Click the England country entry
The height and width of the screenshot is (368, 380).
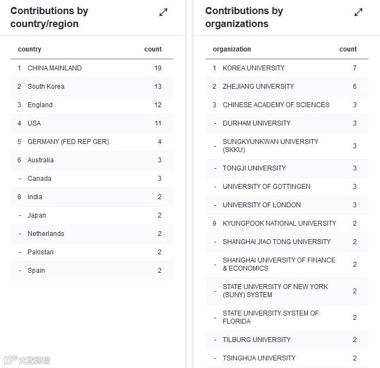[40, 105]
